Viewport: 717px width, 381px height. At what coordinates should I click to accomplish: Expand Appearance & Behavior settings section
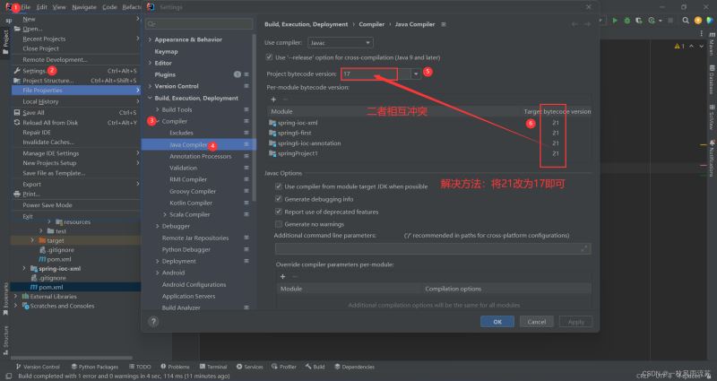tap(150, 39)
